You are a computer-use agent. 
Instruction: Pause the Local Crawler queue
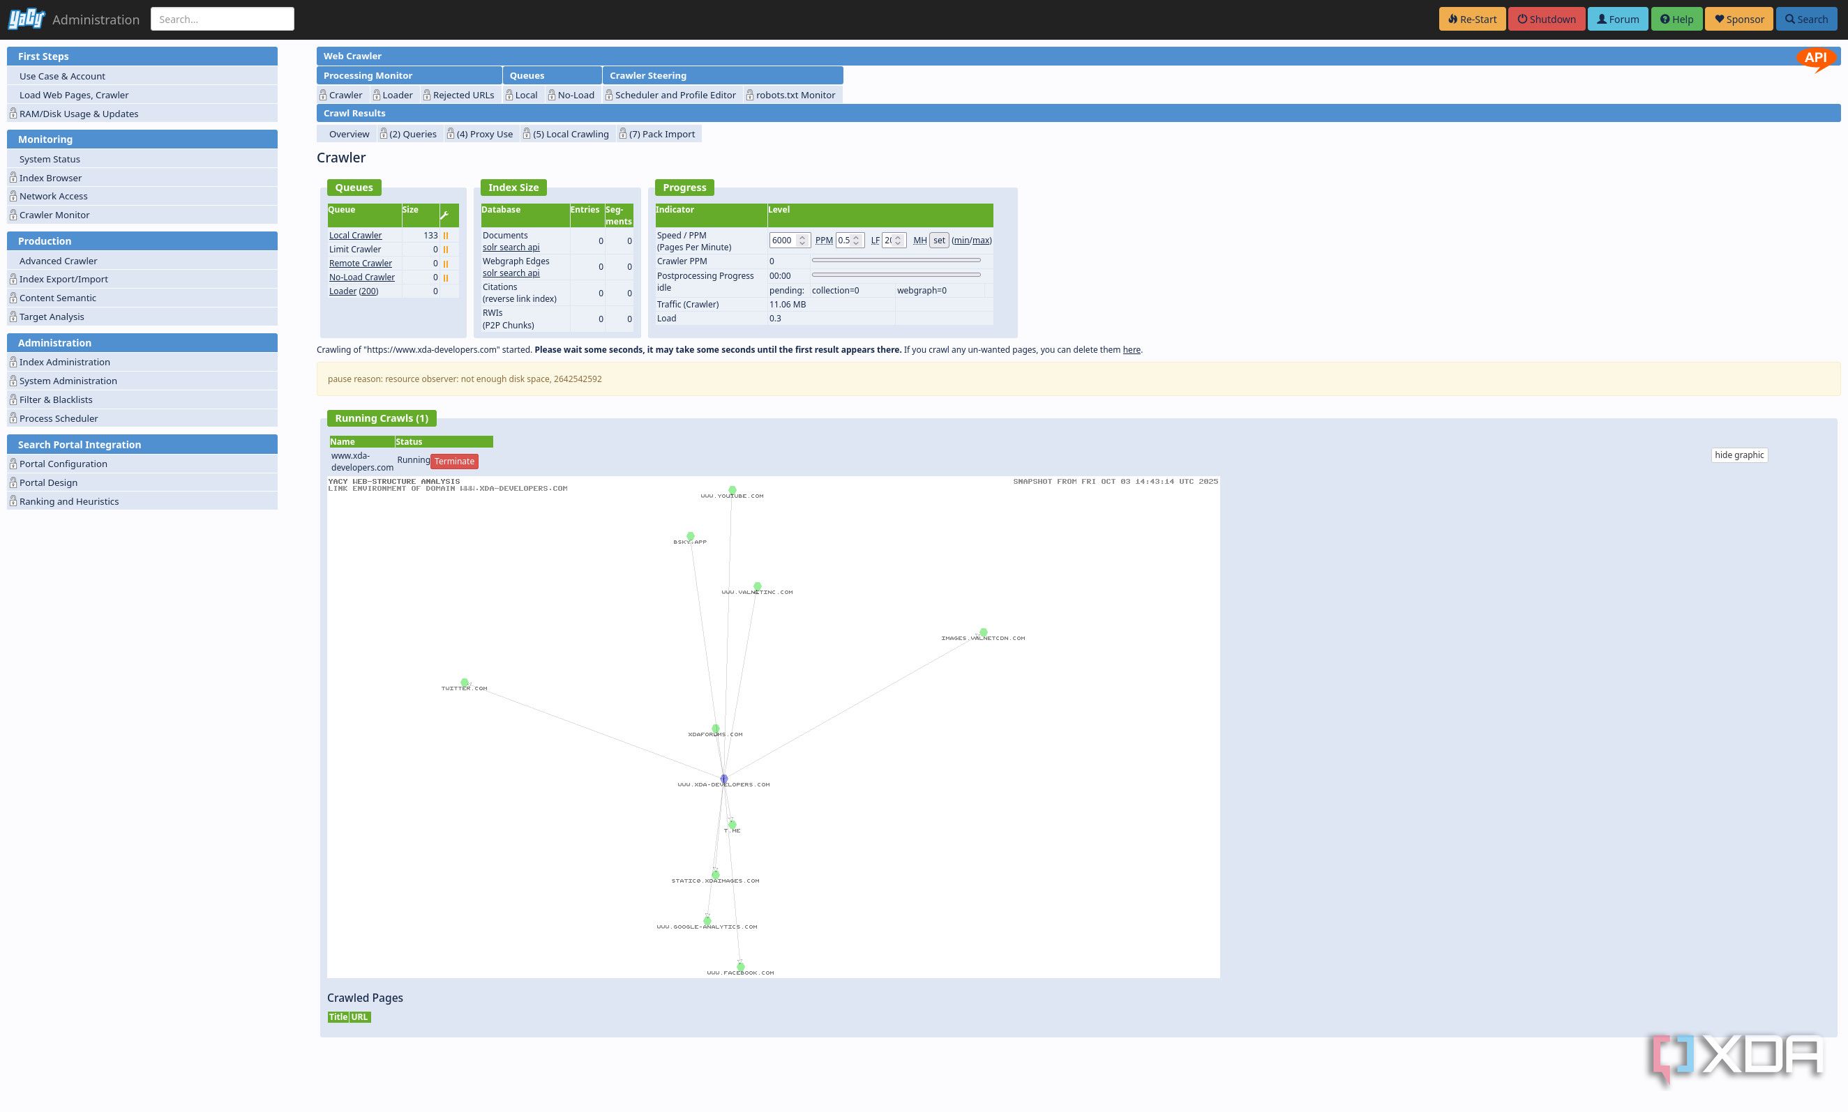click(445, 235)
